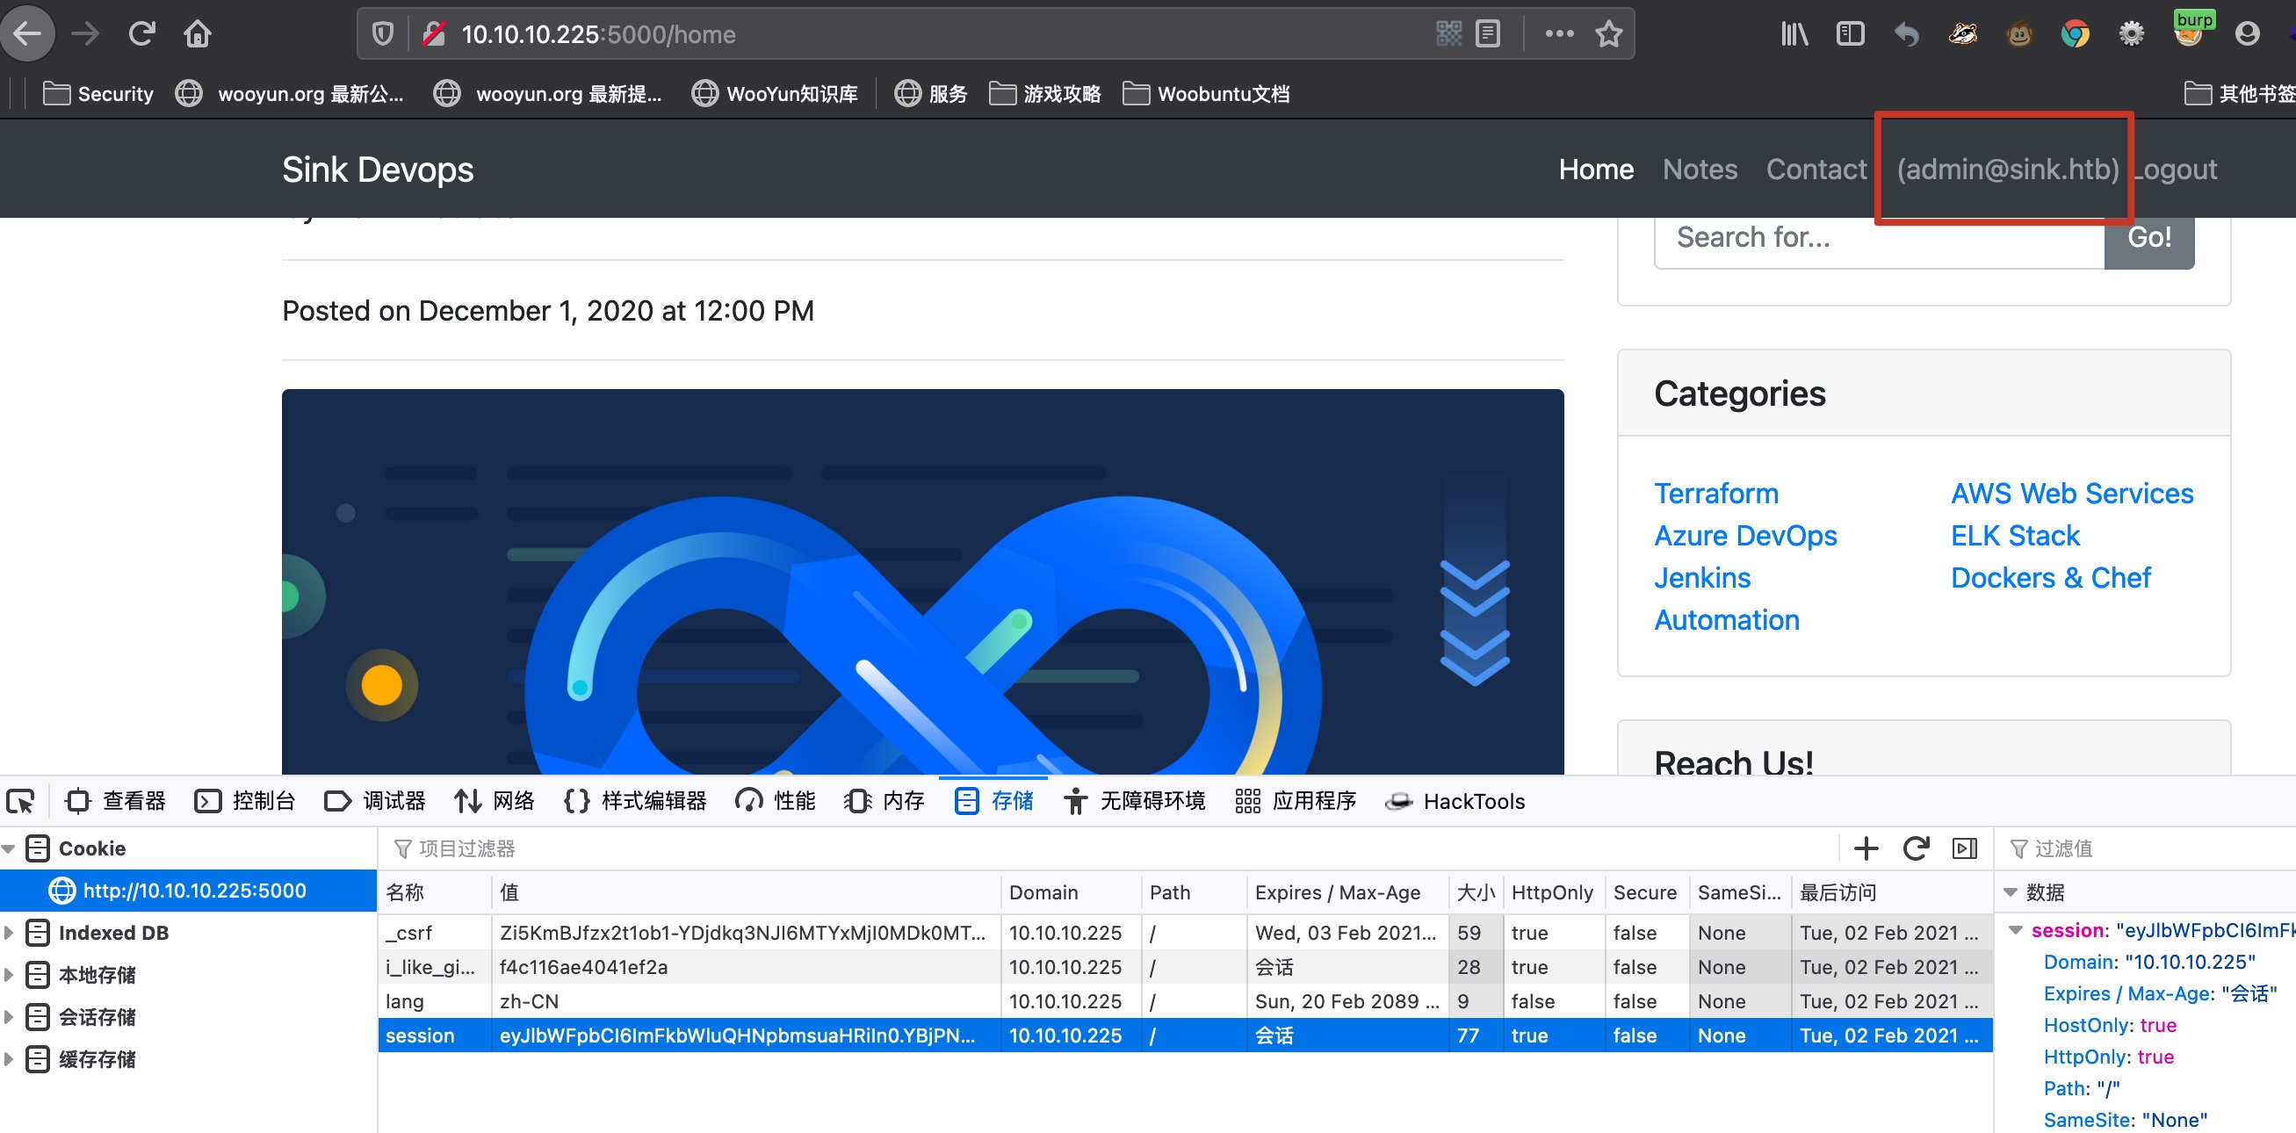This screenshot has width=2296, height=1133.
Task: Open the home page icon in toolbar
Action: tap(197, 34)
